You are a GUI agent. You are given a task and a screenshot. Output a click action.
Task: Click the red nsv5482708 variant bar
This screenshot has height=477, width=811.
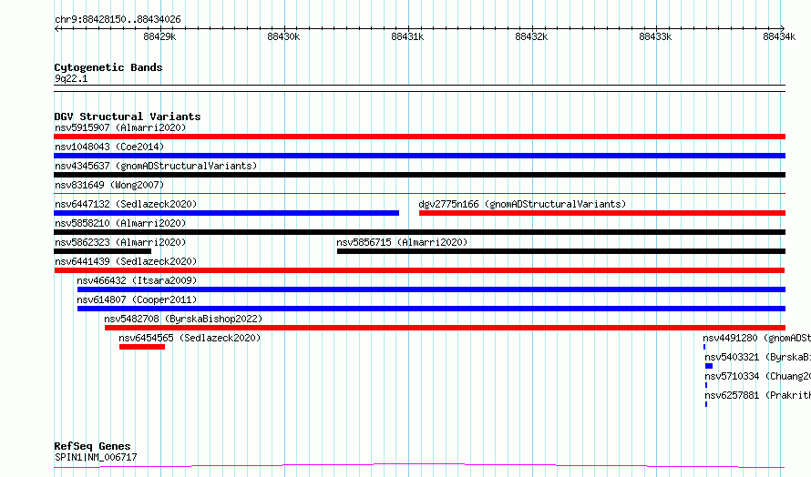[445, 328]
